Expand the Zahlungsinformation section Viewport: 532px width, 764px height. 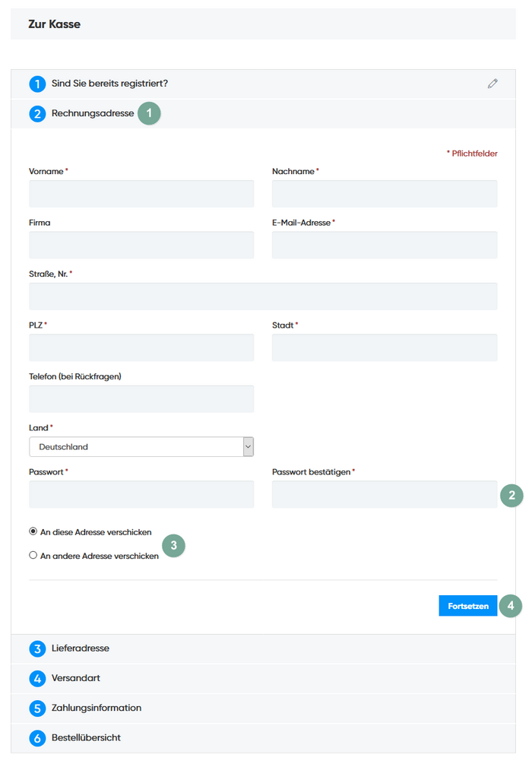point(97,708)
